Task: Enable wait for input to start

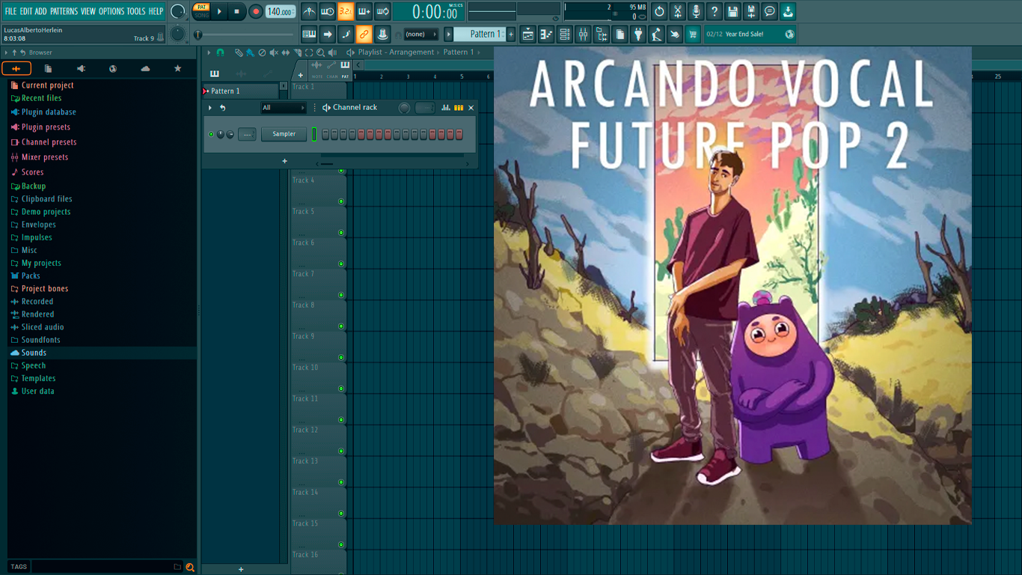Action: click(327, 11)
